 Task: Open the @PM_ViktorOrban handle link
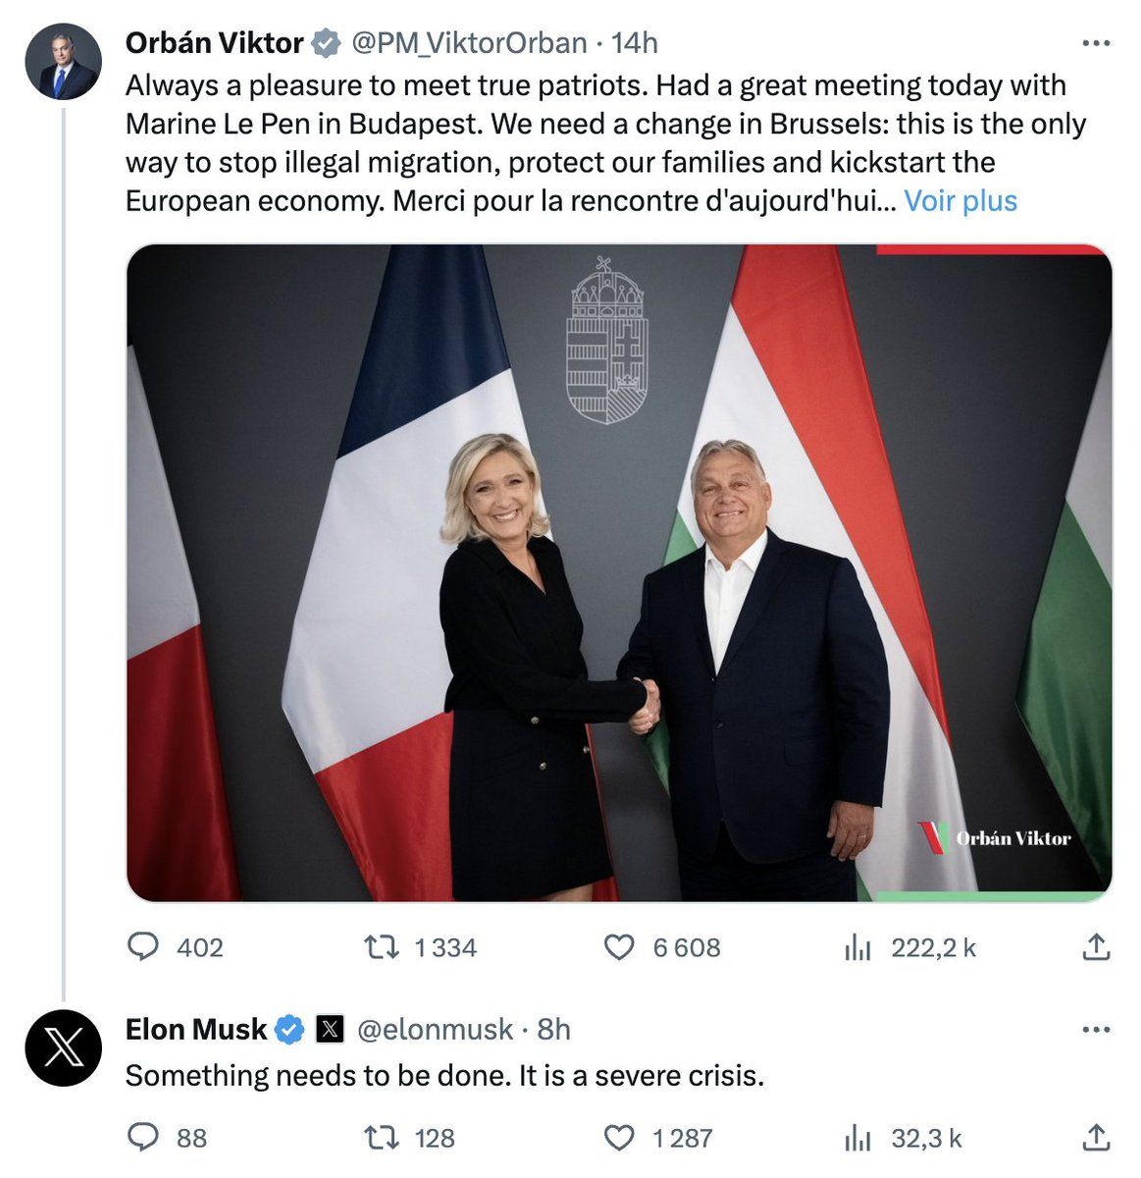(x=469, y=43)
